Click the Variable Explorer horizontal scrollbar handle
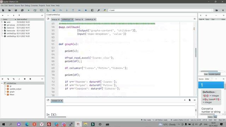 tap(209, 71)
